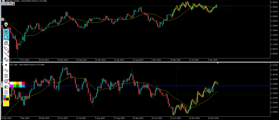The width and height of the screenshot is (279, 120).
Task: Undo the last drawing stroke
Action: pyautogui.click(x=6, y=70)
